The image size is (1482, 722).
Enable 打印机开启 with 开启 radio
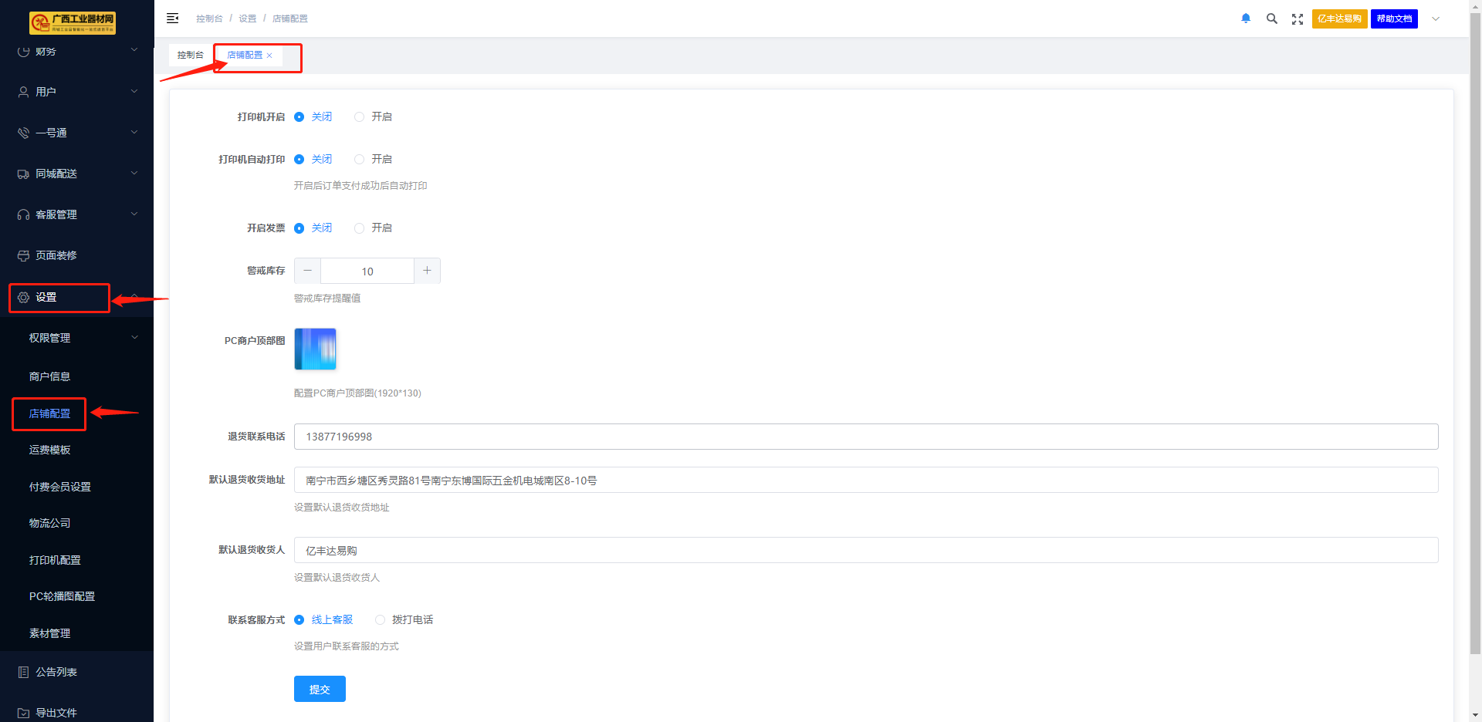point(360,117)
